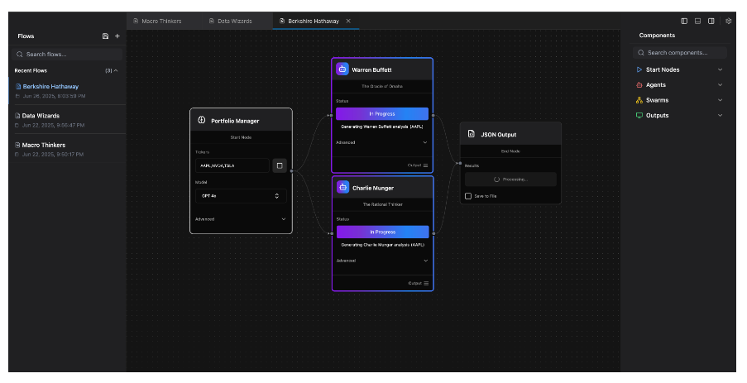The height and width of the screenshot is (383, 747).
Task: Open the GPT-4o model dropdown
Action: click(x=241, y=196)
